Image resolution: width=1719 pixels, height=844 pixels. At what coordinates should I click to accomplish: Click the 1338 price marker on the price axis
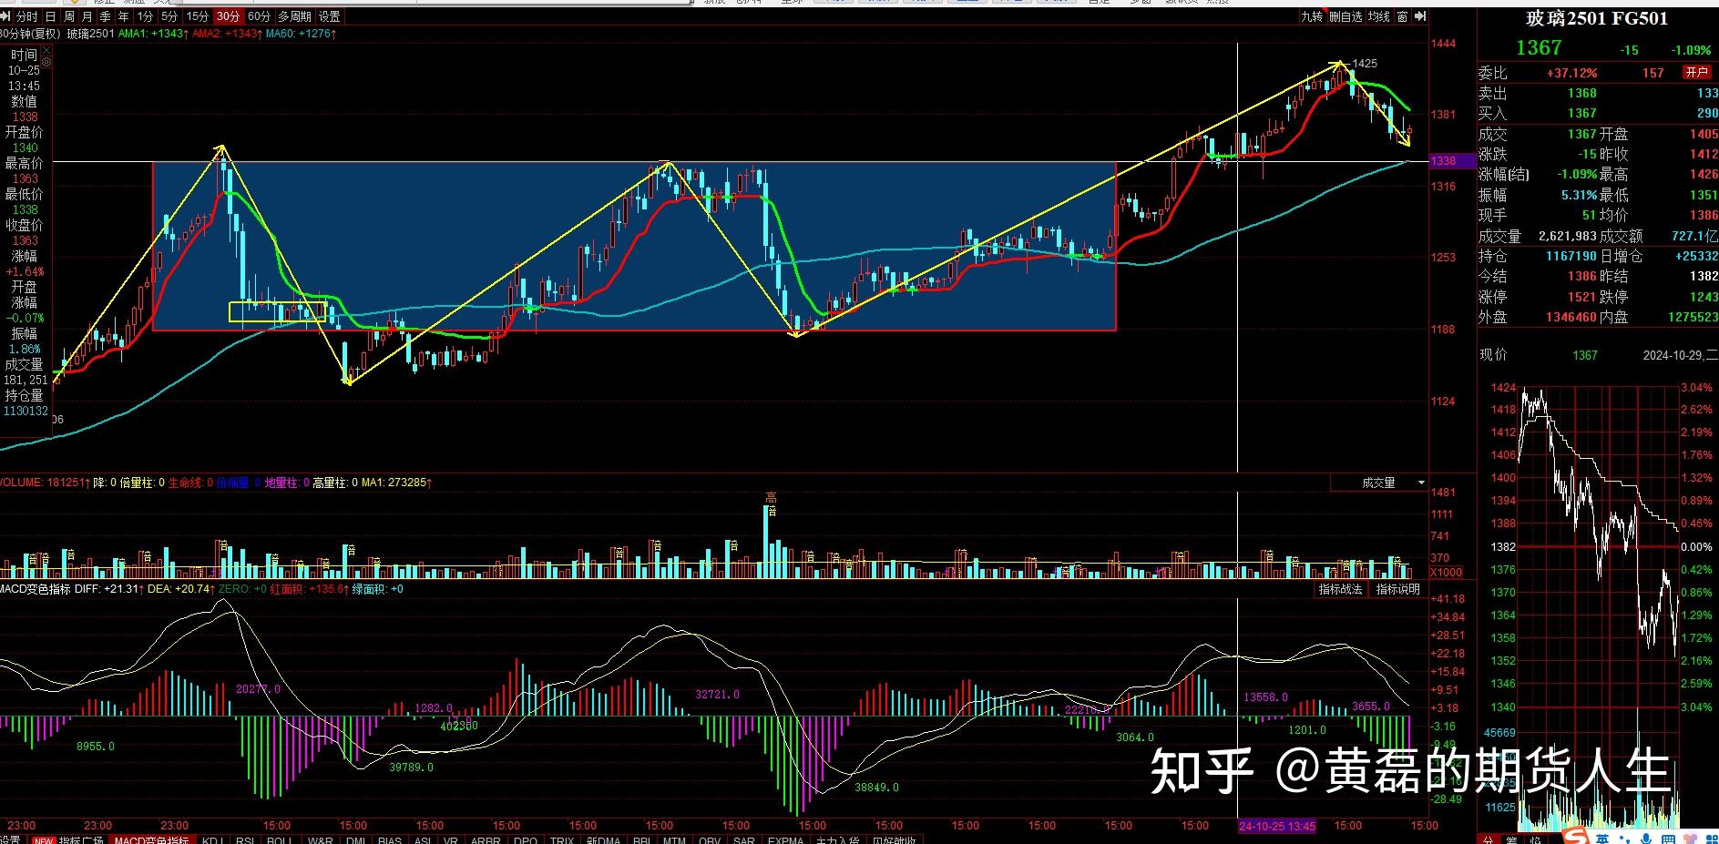click(x=1443, y=161)
